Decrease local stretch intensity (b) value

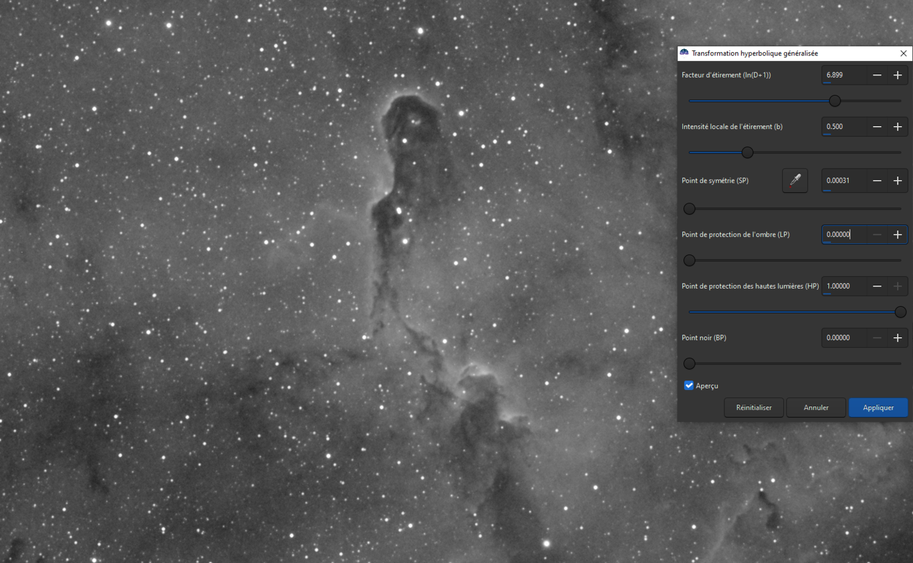pyautogui.click(x=877, y=127)
